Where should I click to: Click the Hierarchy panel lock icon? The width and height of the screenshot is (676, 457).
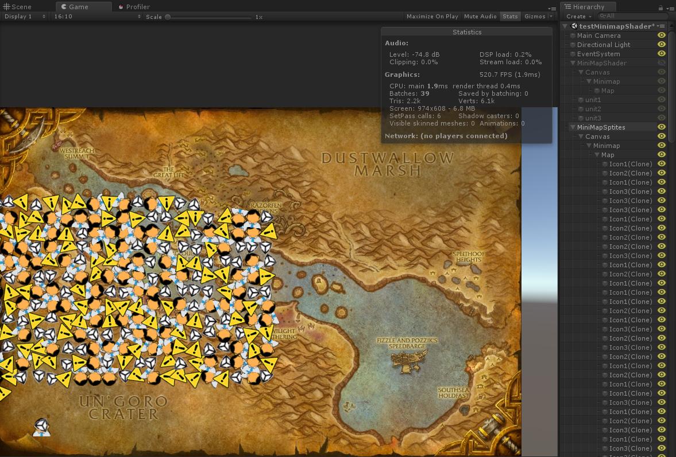(660, 7)
